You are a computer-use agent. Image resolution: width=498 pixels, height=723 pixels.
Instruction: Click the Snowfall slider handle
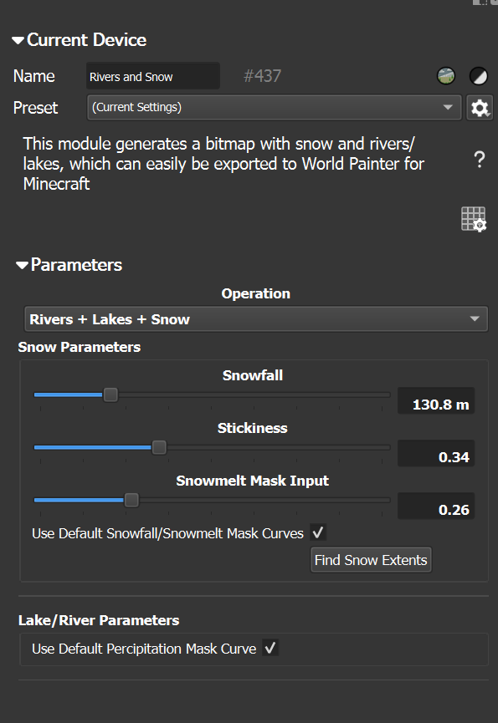110,395
